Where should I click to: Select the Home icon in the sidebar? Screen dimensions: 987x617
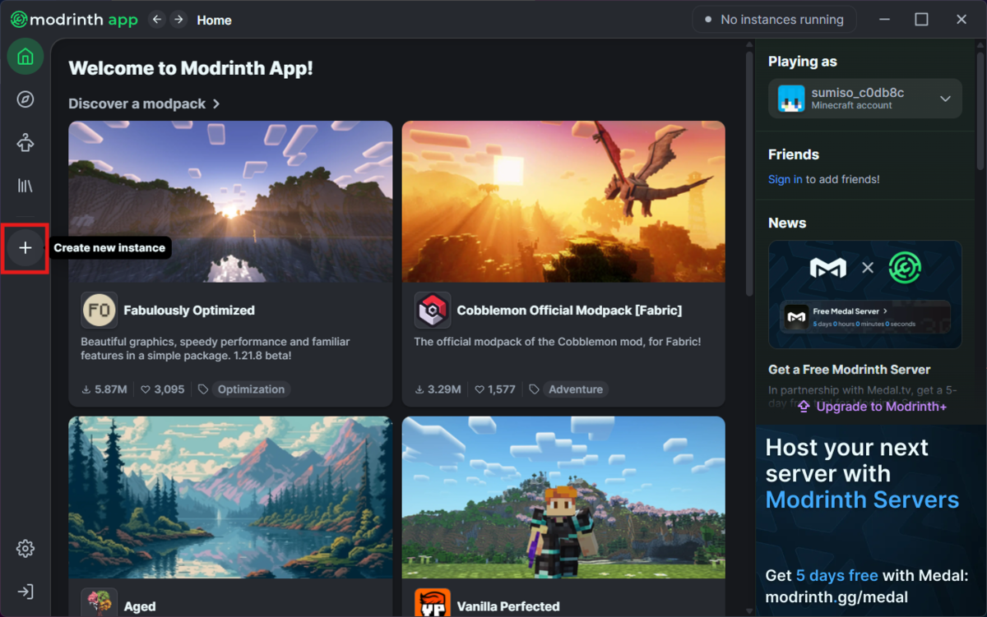click(25, 56)
